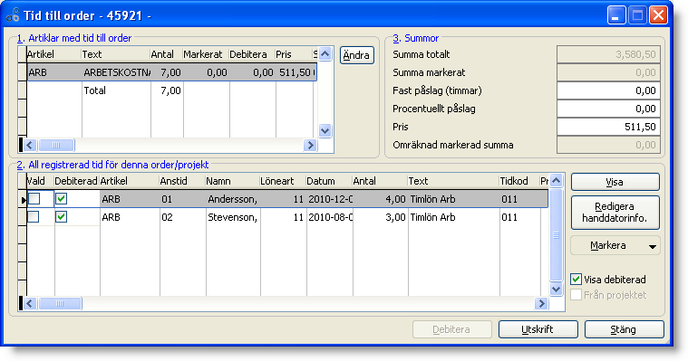
Task: Tick the Vald checkbox for Andersson row
Action: point(34,199)
